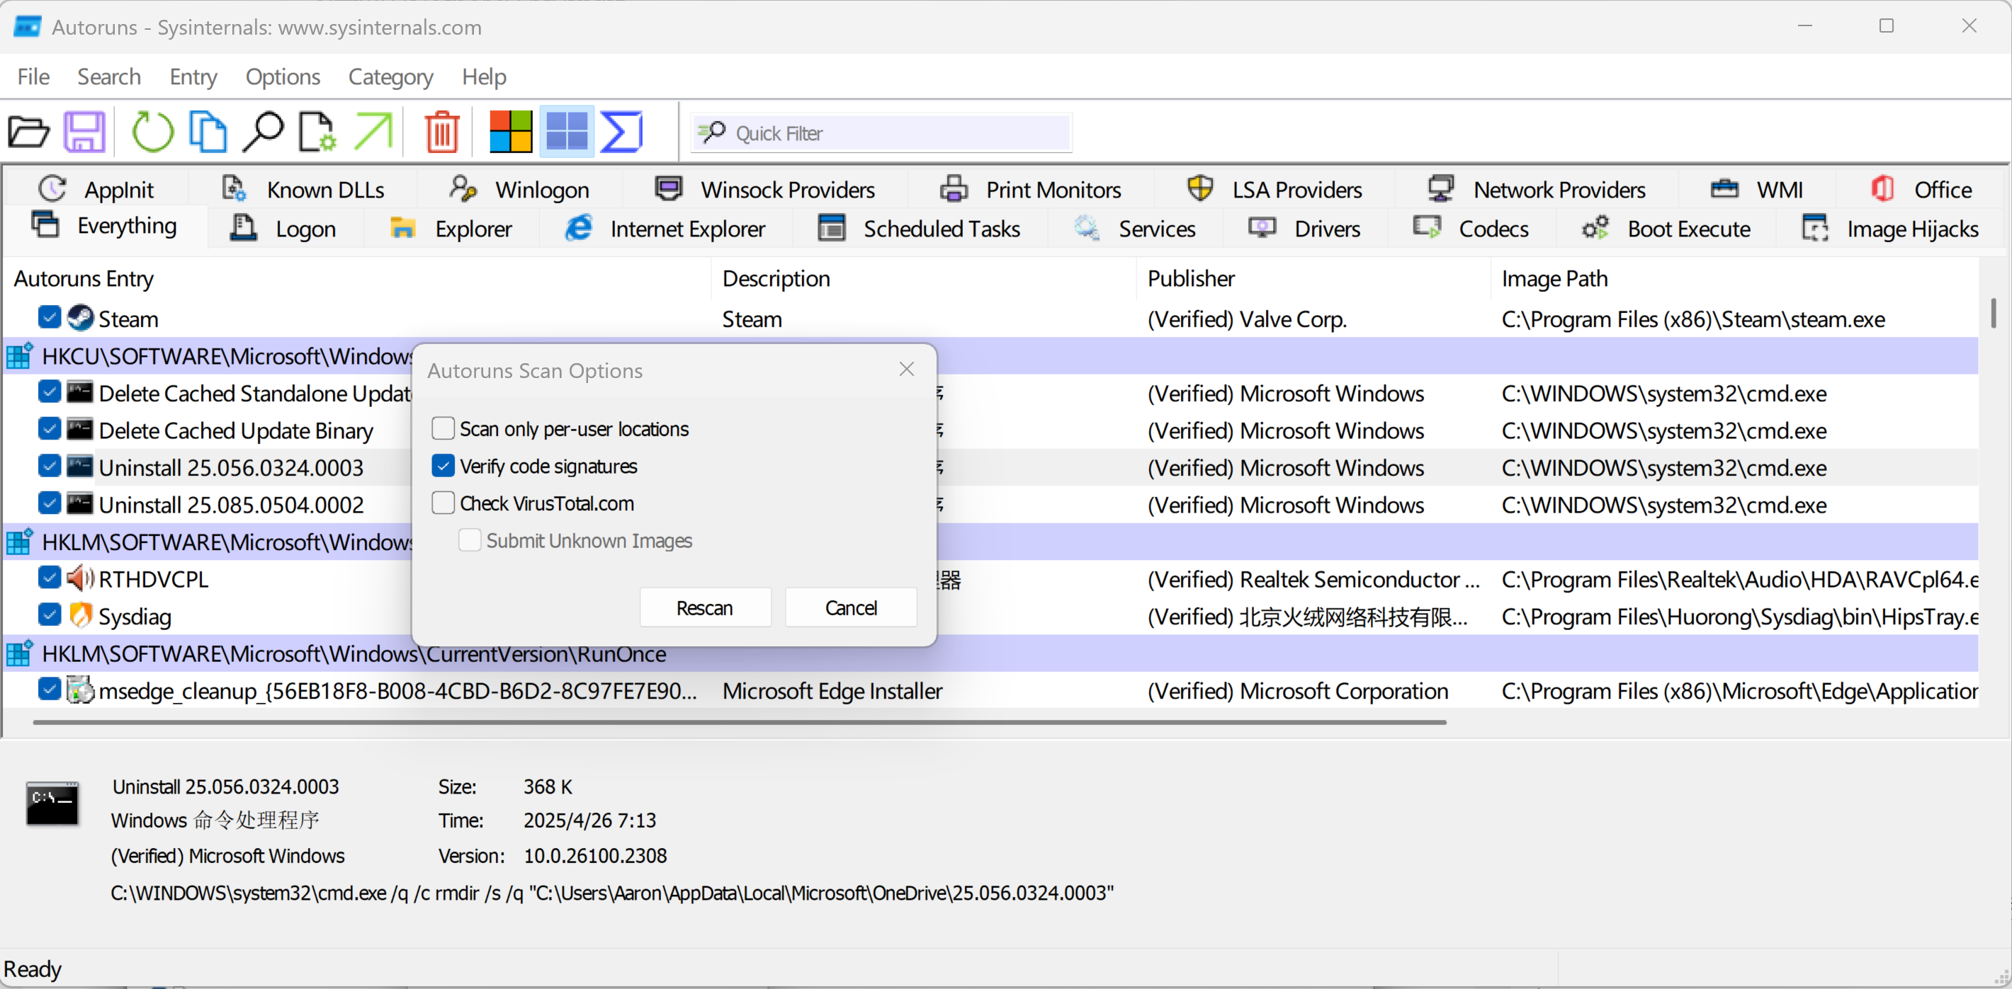Uncheck Uninstall 25.056.0324.0003 entry
Image resolution: width=2012 pixels, height=989 pixels.
(x=49, y=467)
